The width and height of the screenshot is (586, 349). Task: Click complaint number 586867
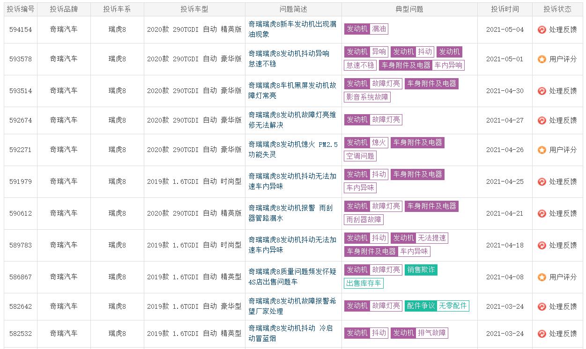click(x=21, y=277)
